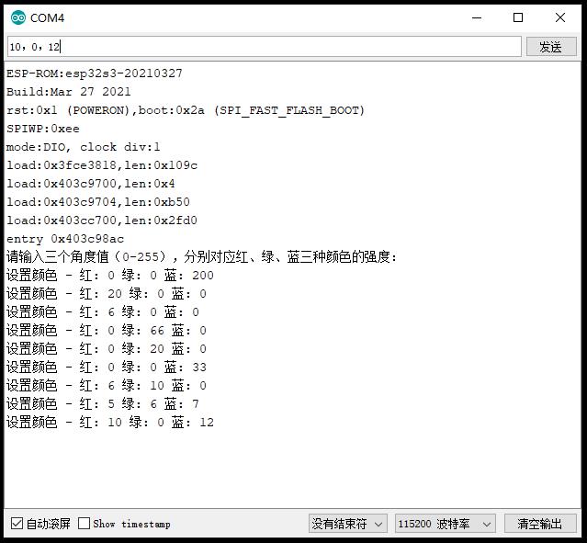587x543 pixels.
Task: Click the serial input field containing 10, 0, 12
Action: tap(265, 47)
